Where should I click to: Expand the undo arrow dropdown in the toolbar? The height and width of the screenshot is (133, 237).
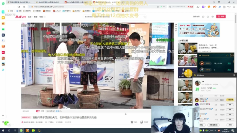click(230, 7)
